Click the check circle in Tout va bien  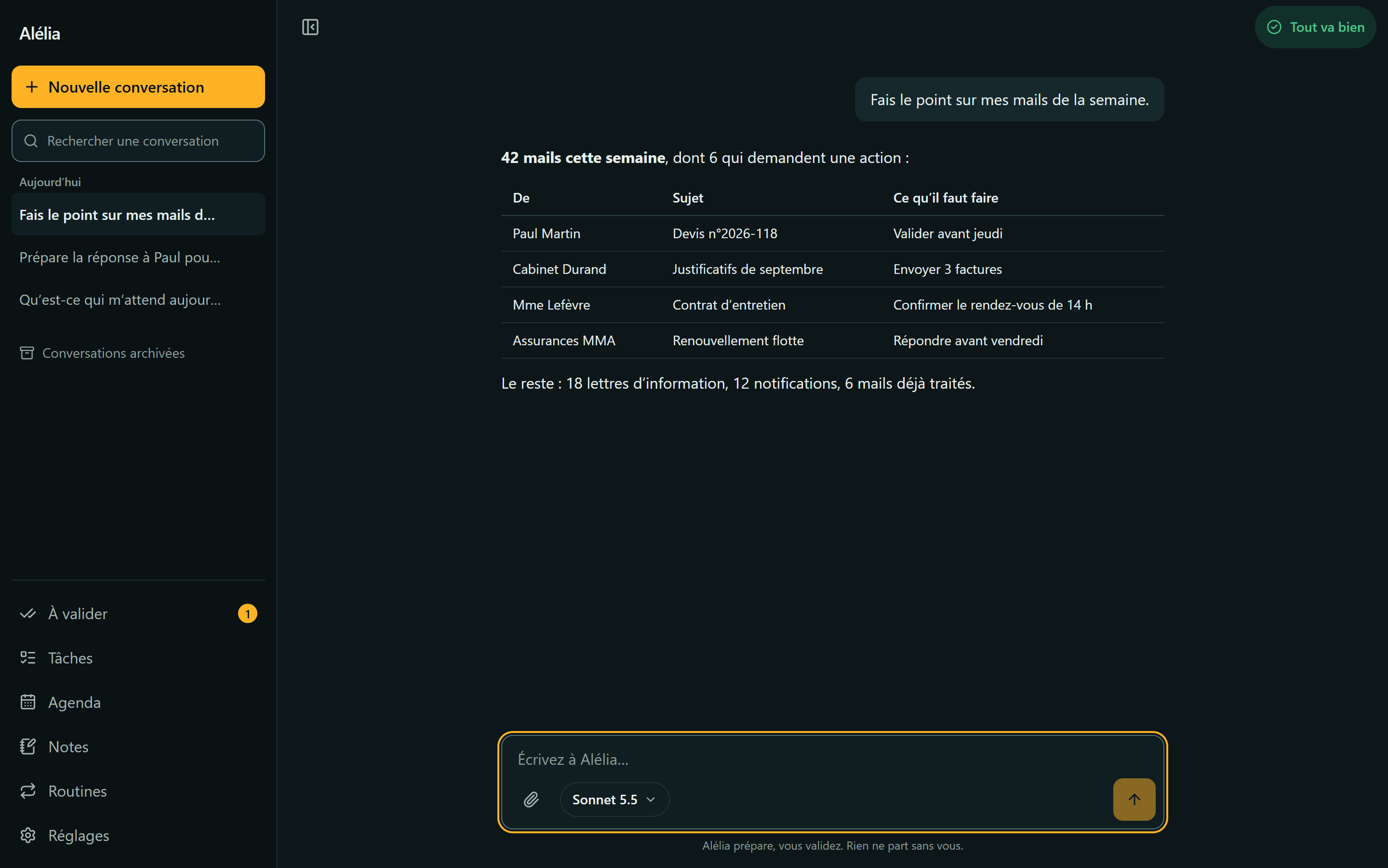click(1274, 27)
